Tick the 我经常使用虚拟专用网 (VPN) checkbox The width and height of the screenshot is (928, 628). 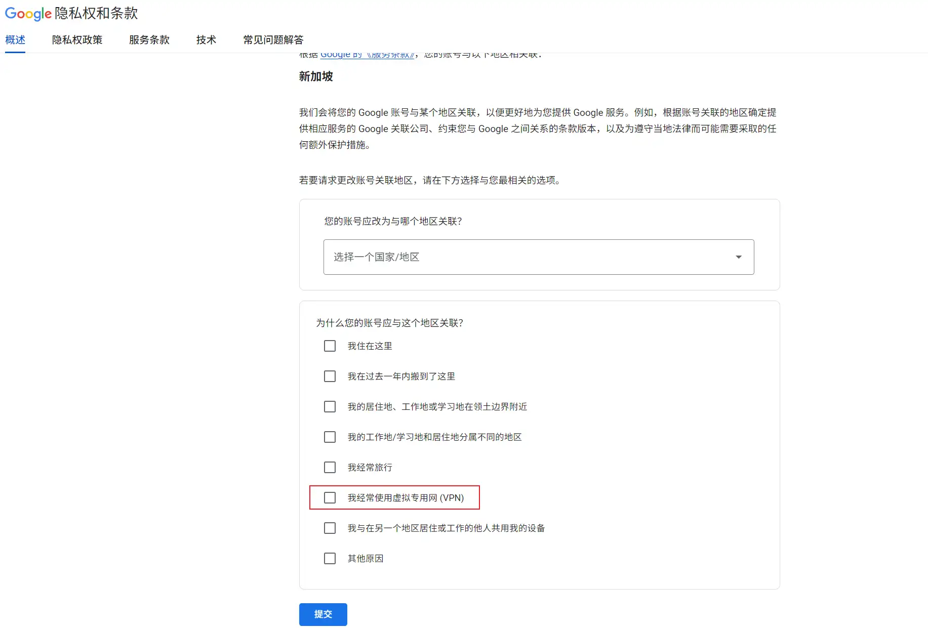pos(330,498)
